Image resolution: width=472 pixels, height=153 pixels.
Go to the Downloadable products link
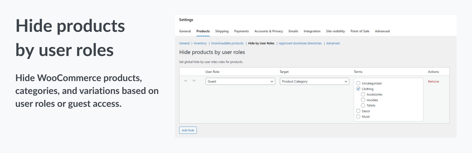227,43
